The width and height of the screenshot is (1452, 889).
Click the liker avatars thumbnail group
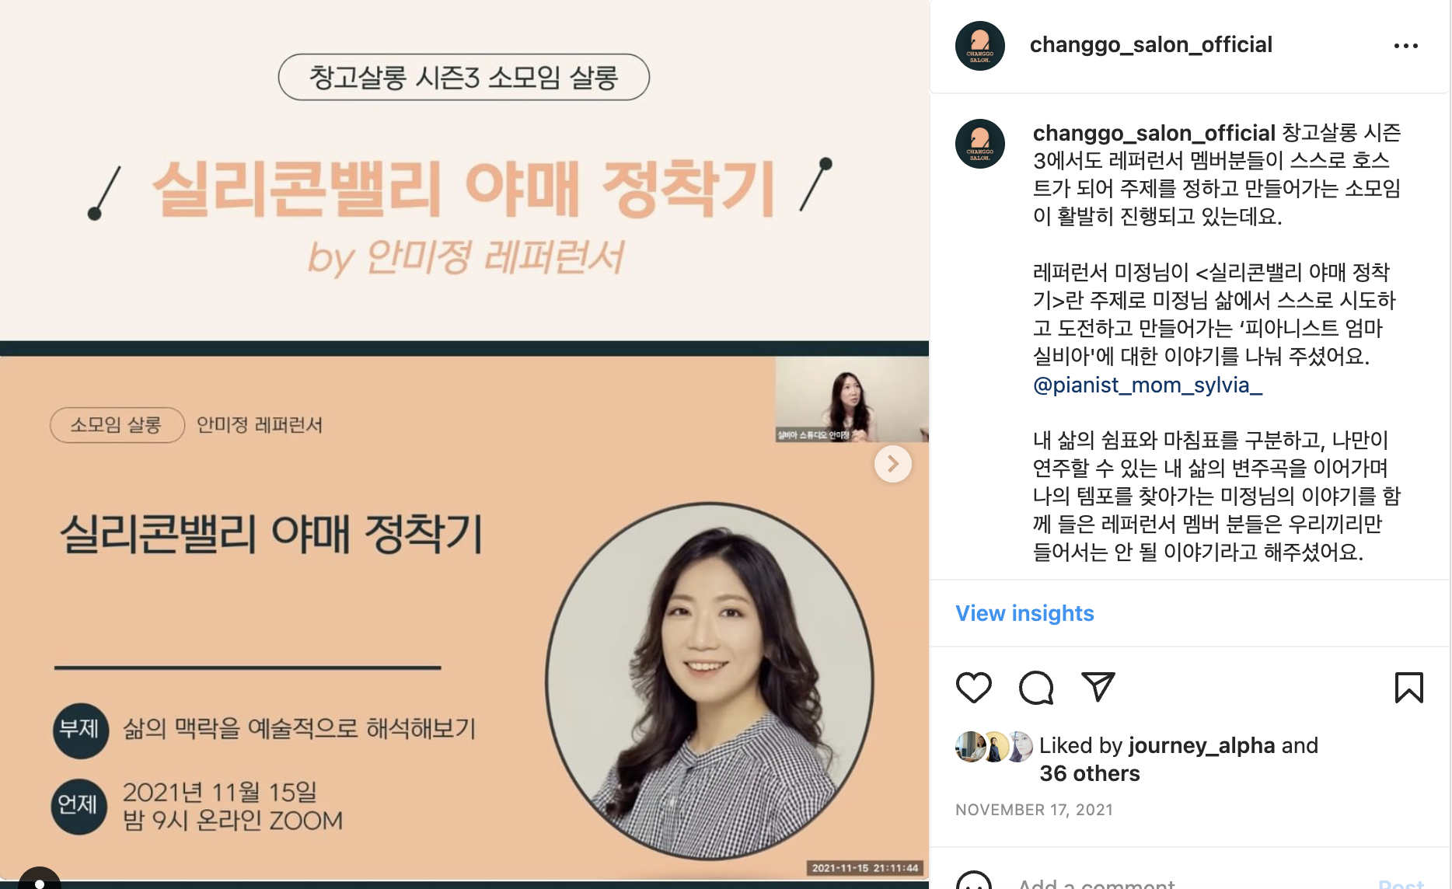coord(994,747)
